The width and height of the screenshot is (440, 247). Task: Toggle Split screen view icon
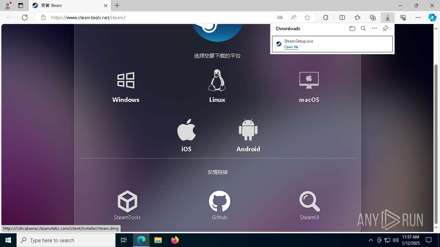[x=342, y=17]
